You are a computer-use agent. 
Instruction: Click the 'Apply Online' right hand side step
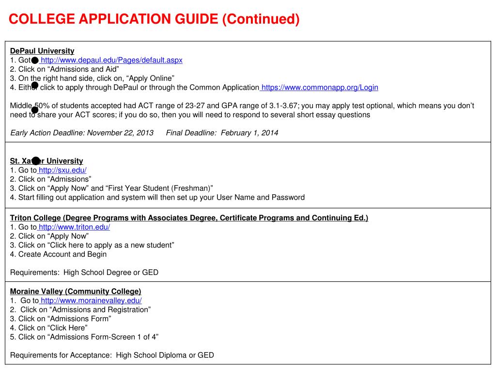92,78
